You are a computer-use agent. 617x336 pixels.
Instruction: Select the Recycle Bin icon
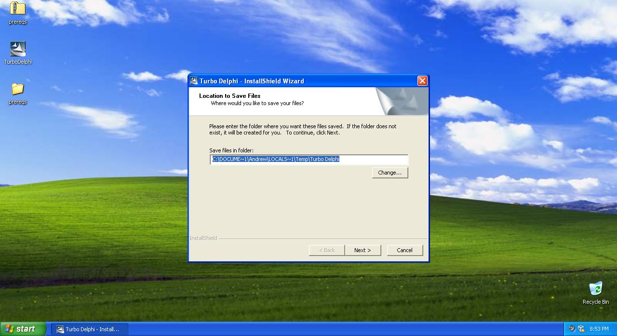click(x=596, y=288)
